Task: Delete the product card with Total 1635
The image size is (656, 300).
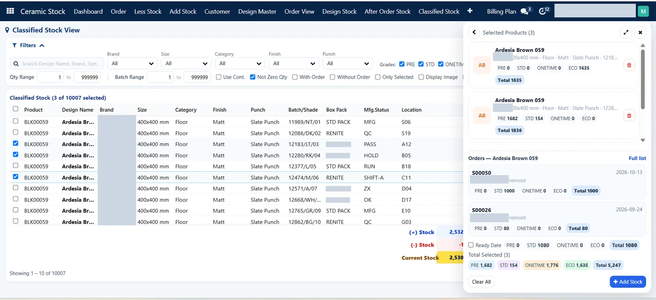Action: [629, 65]
